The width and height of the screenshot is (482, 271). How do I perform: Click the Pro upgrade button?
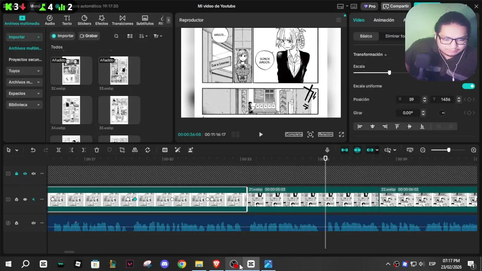(370, 6)
